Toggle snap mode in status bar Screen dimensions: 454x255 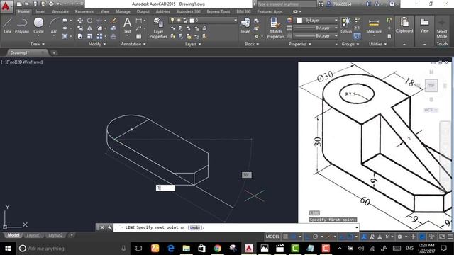pyautogui.click(x=293, y=237)
